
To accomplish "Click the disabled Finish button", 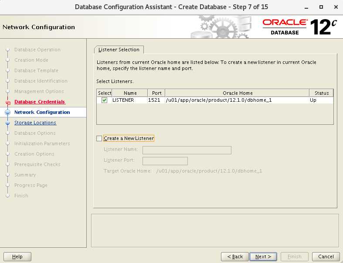I will tap(295, 256).
